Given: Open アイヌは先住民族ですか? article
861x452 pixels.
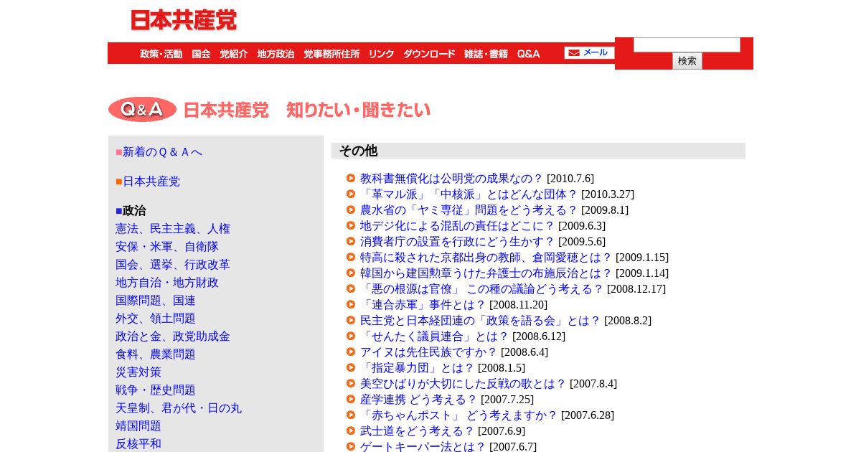Looking at the screenshot, I should tap(429, 352).
